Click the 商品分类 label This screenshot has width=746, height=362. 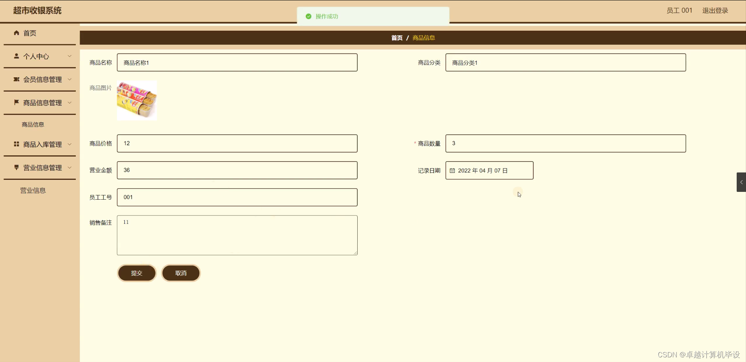coord(429,63)
